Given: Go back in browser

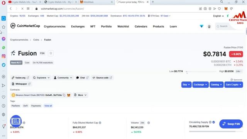Looking at the screenshot, I should [11, 8].
